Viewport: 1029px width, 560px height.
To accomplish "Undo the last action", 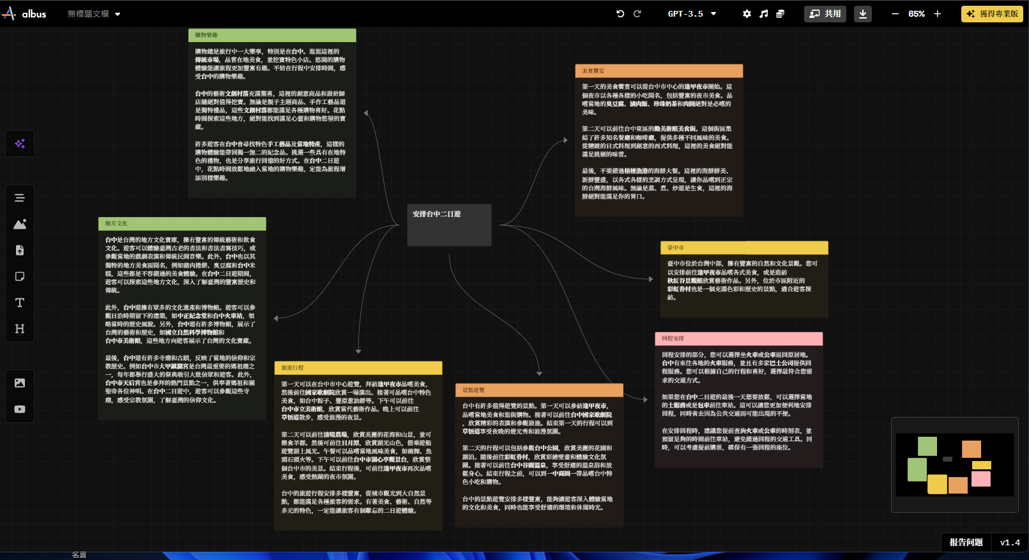I will click(x=620, y=13).
